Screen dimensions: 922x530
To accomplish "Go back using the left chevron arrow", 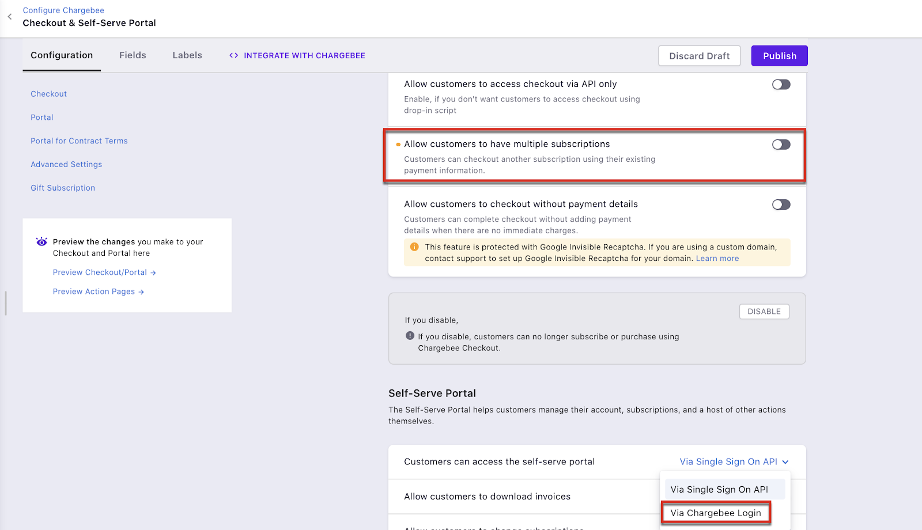I will click(10, 17).
